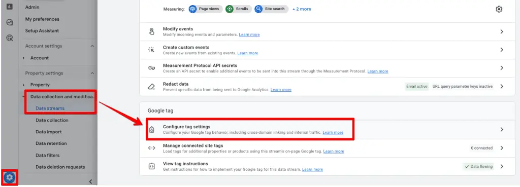Viewport: 520px width, 187px height.
Task: Select Data import in the sidebar
Action: pyautogui.click(x=49, y=132)
